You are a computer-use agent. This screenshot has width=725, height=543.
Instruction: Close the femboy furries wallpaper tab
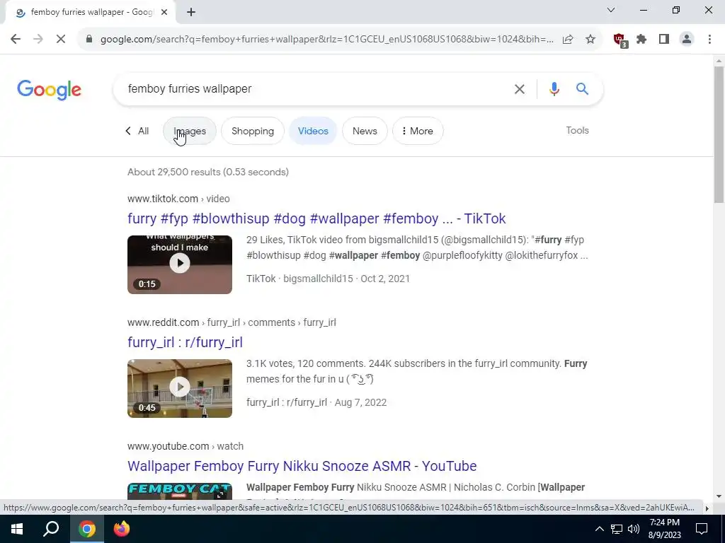point(164,13)
